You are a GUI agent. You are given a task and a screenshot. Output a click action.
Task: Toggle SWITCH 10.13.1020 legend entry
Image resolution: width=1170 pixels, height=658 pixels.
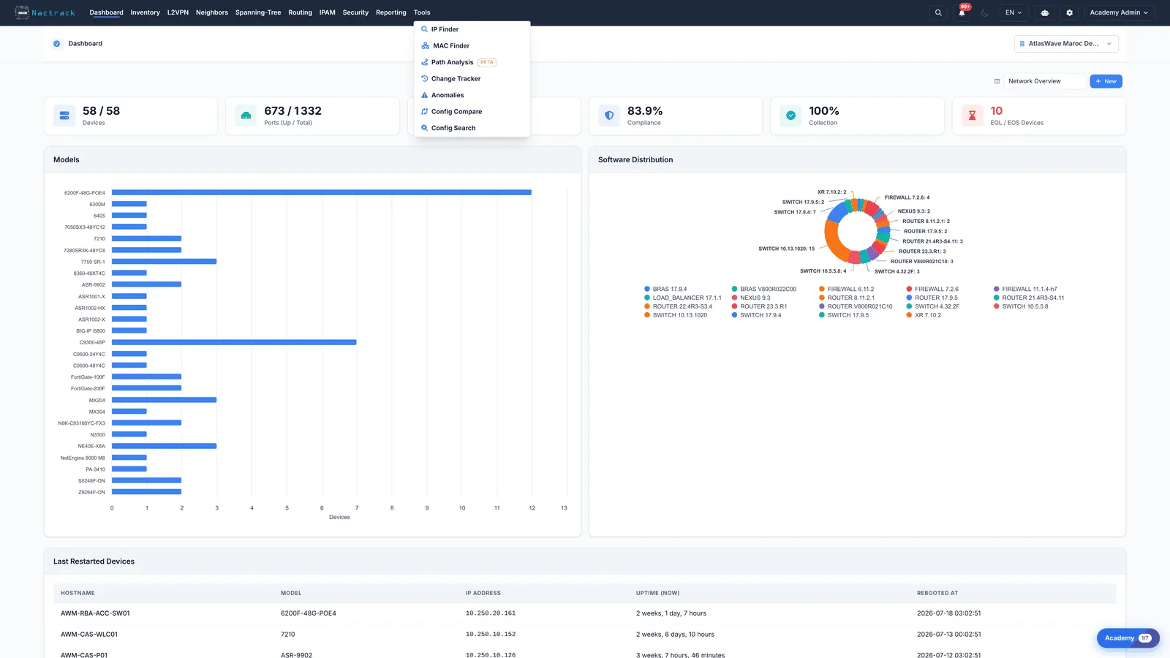click(x=676, y=315)
